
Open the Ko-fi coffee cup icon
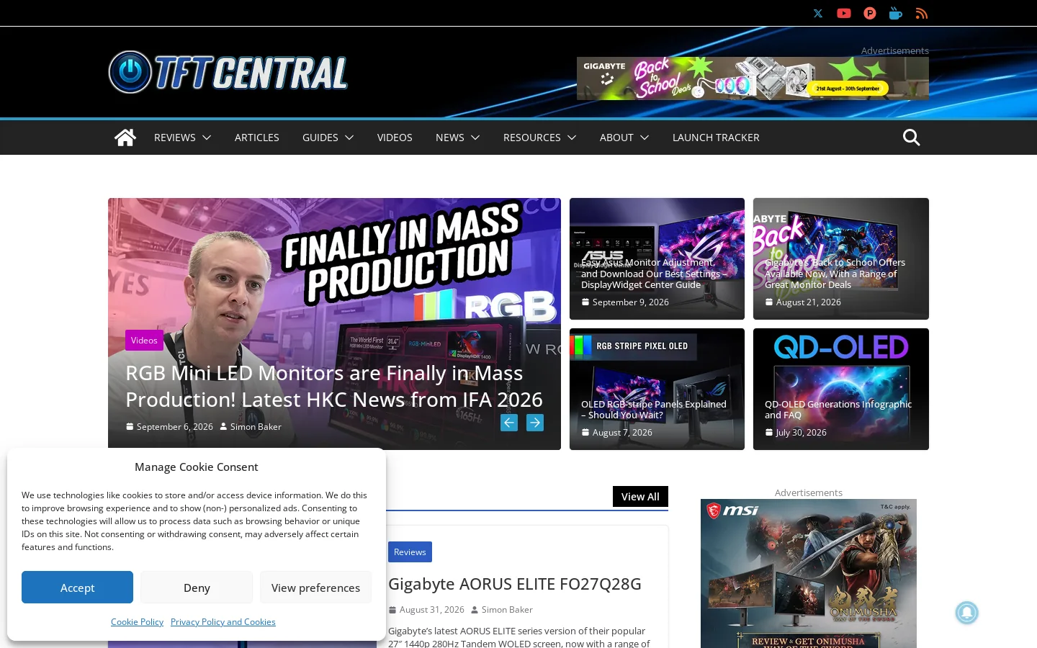coord(896,13)
